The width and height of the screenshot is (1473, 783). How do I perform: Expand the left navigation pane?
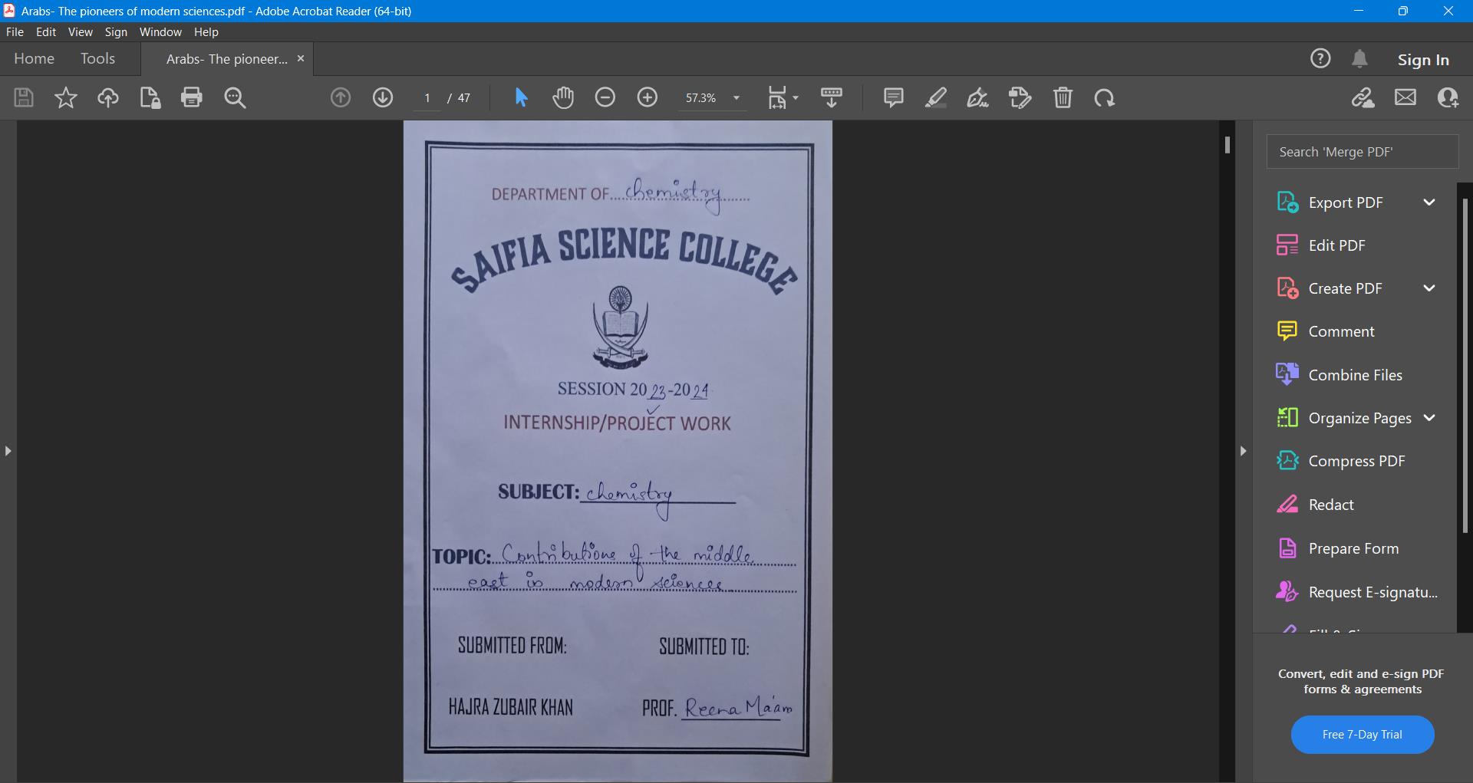[8, 451]
